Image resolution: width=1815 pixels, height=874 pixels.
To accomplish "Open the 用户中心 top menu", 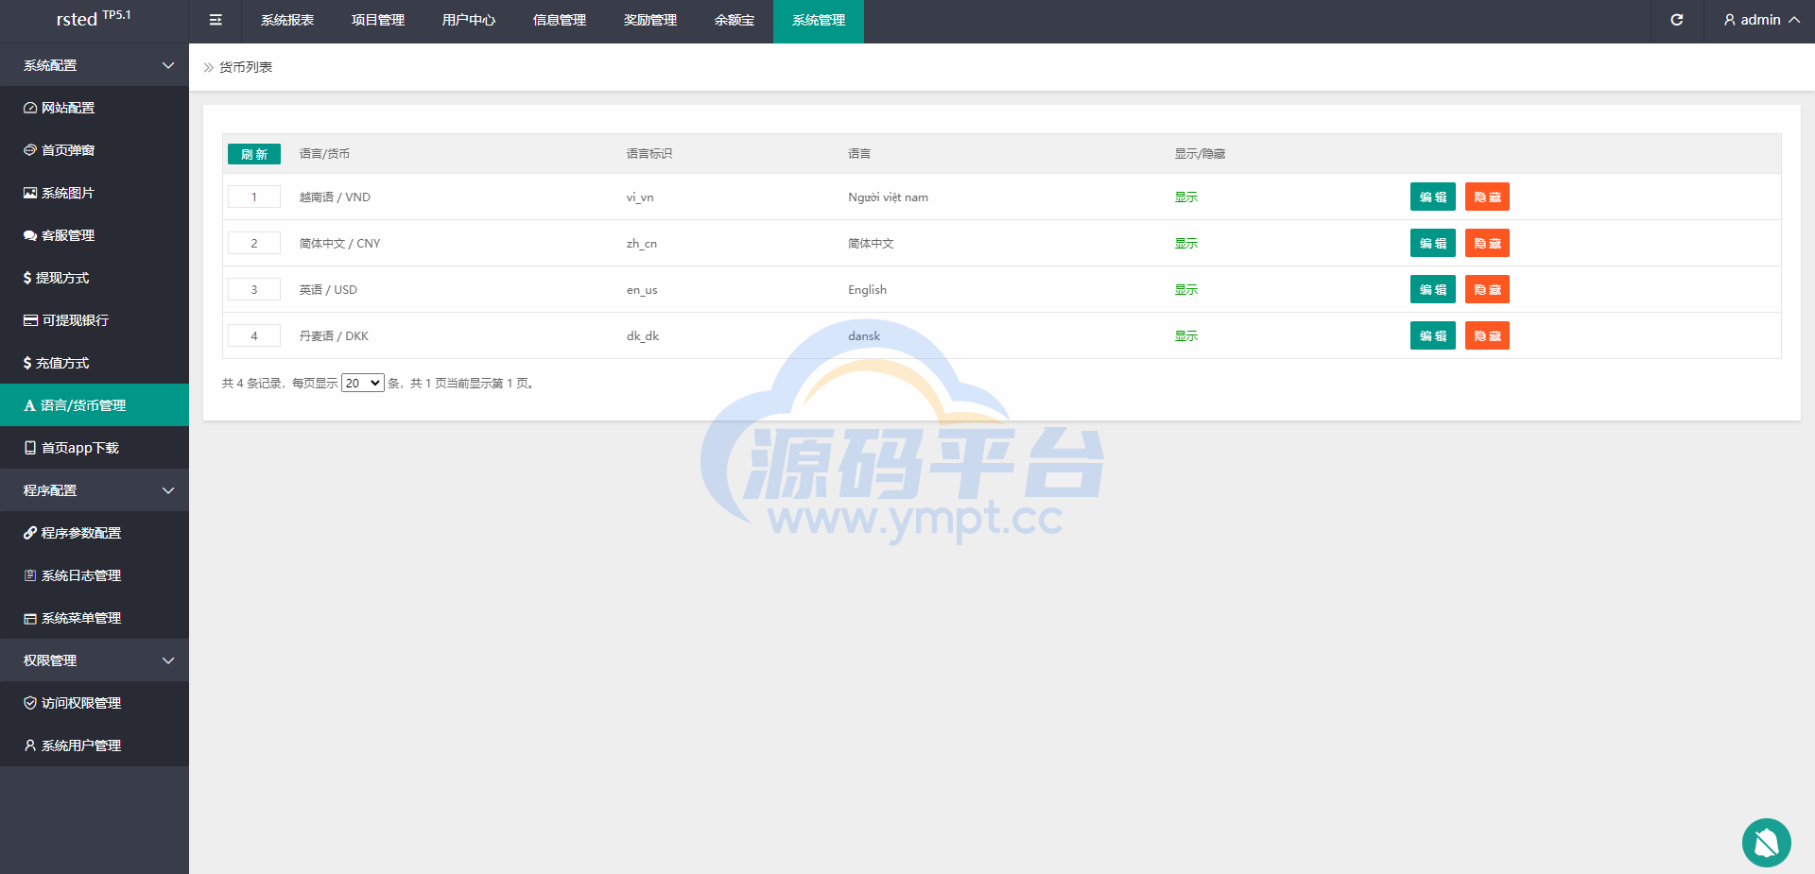I will pyautogui.click(x=469, y=20).
